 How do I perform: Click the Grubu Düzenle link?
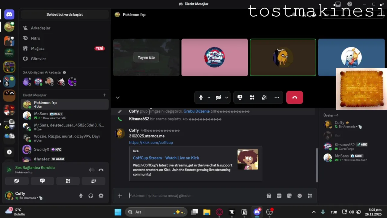click(197, 111)
